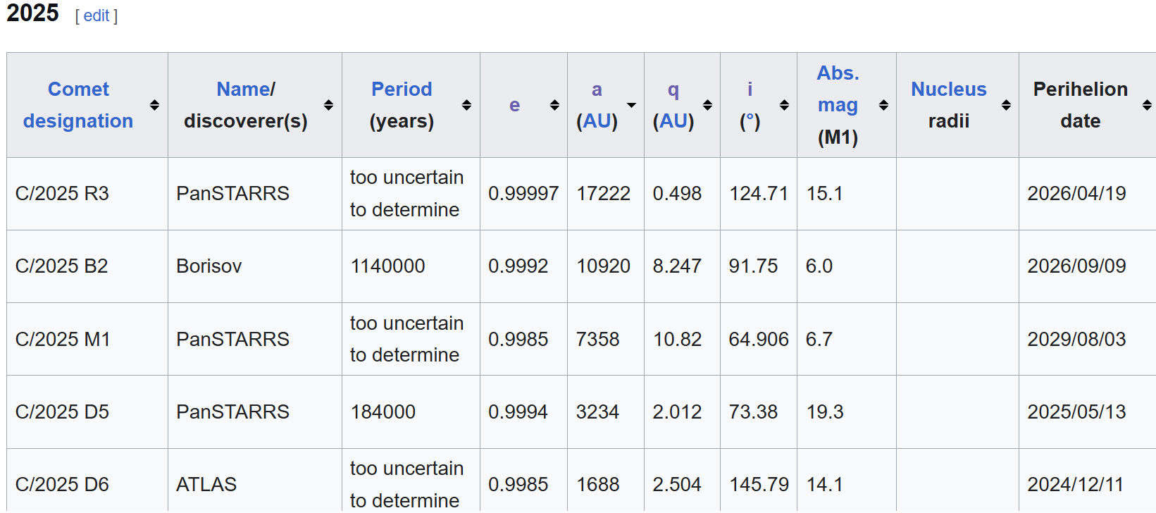Click Nucleus radii column sort arrows

[1006, 105]
